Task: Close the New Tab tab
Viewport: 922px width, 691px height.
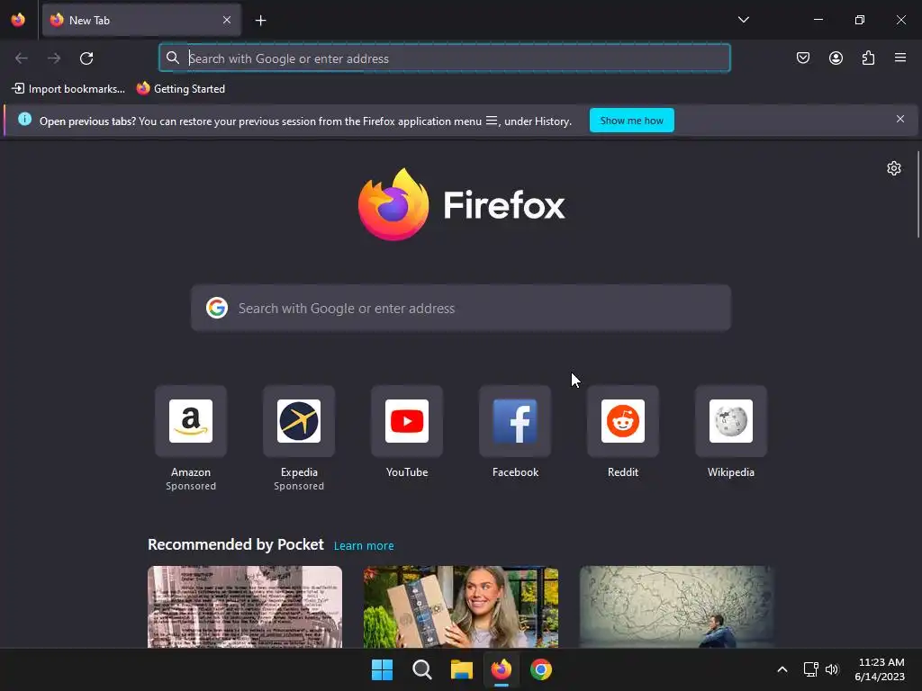Action: (x=227, y=20)
